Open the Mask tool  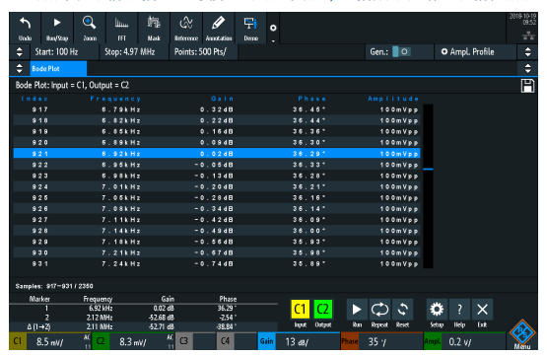pyautogui.click(x=154, y=29)
